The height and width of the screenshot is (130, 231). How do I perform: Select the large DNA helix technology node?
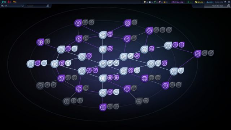pos(123,57)
